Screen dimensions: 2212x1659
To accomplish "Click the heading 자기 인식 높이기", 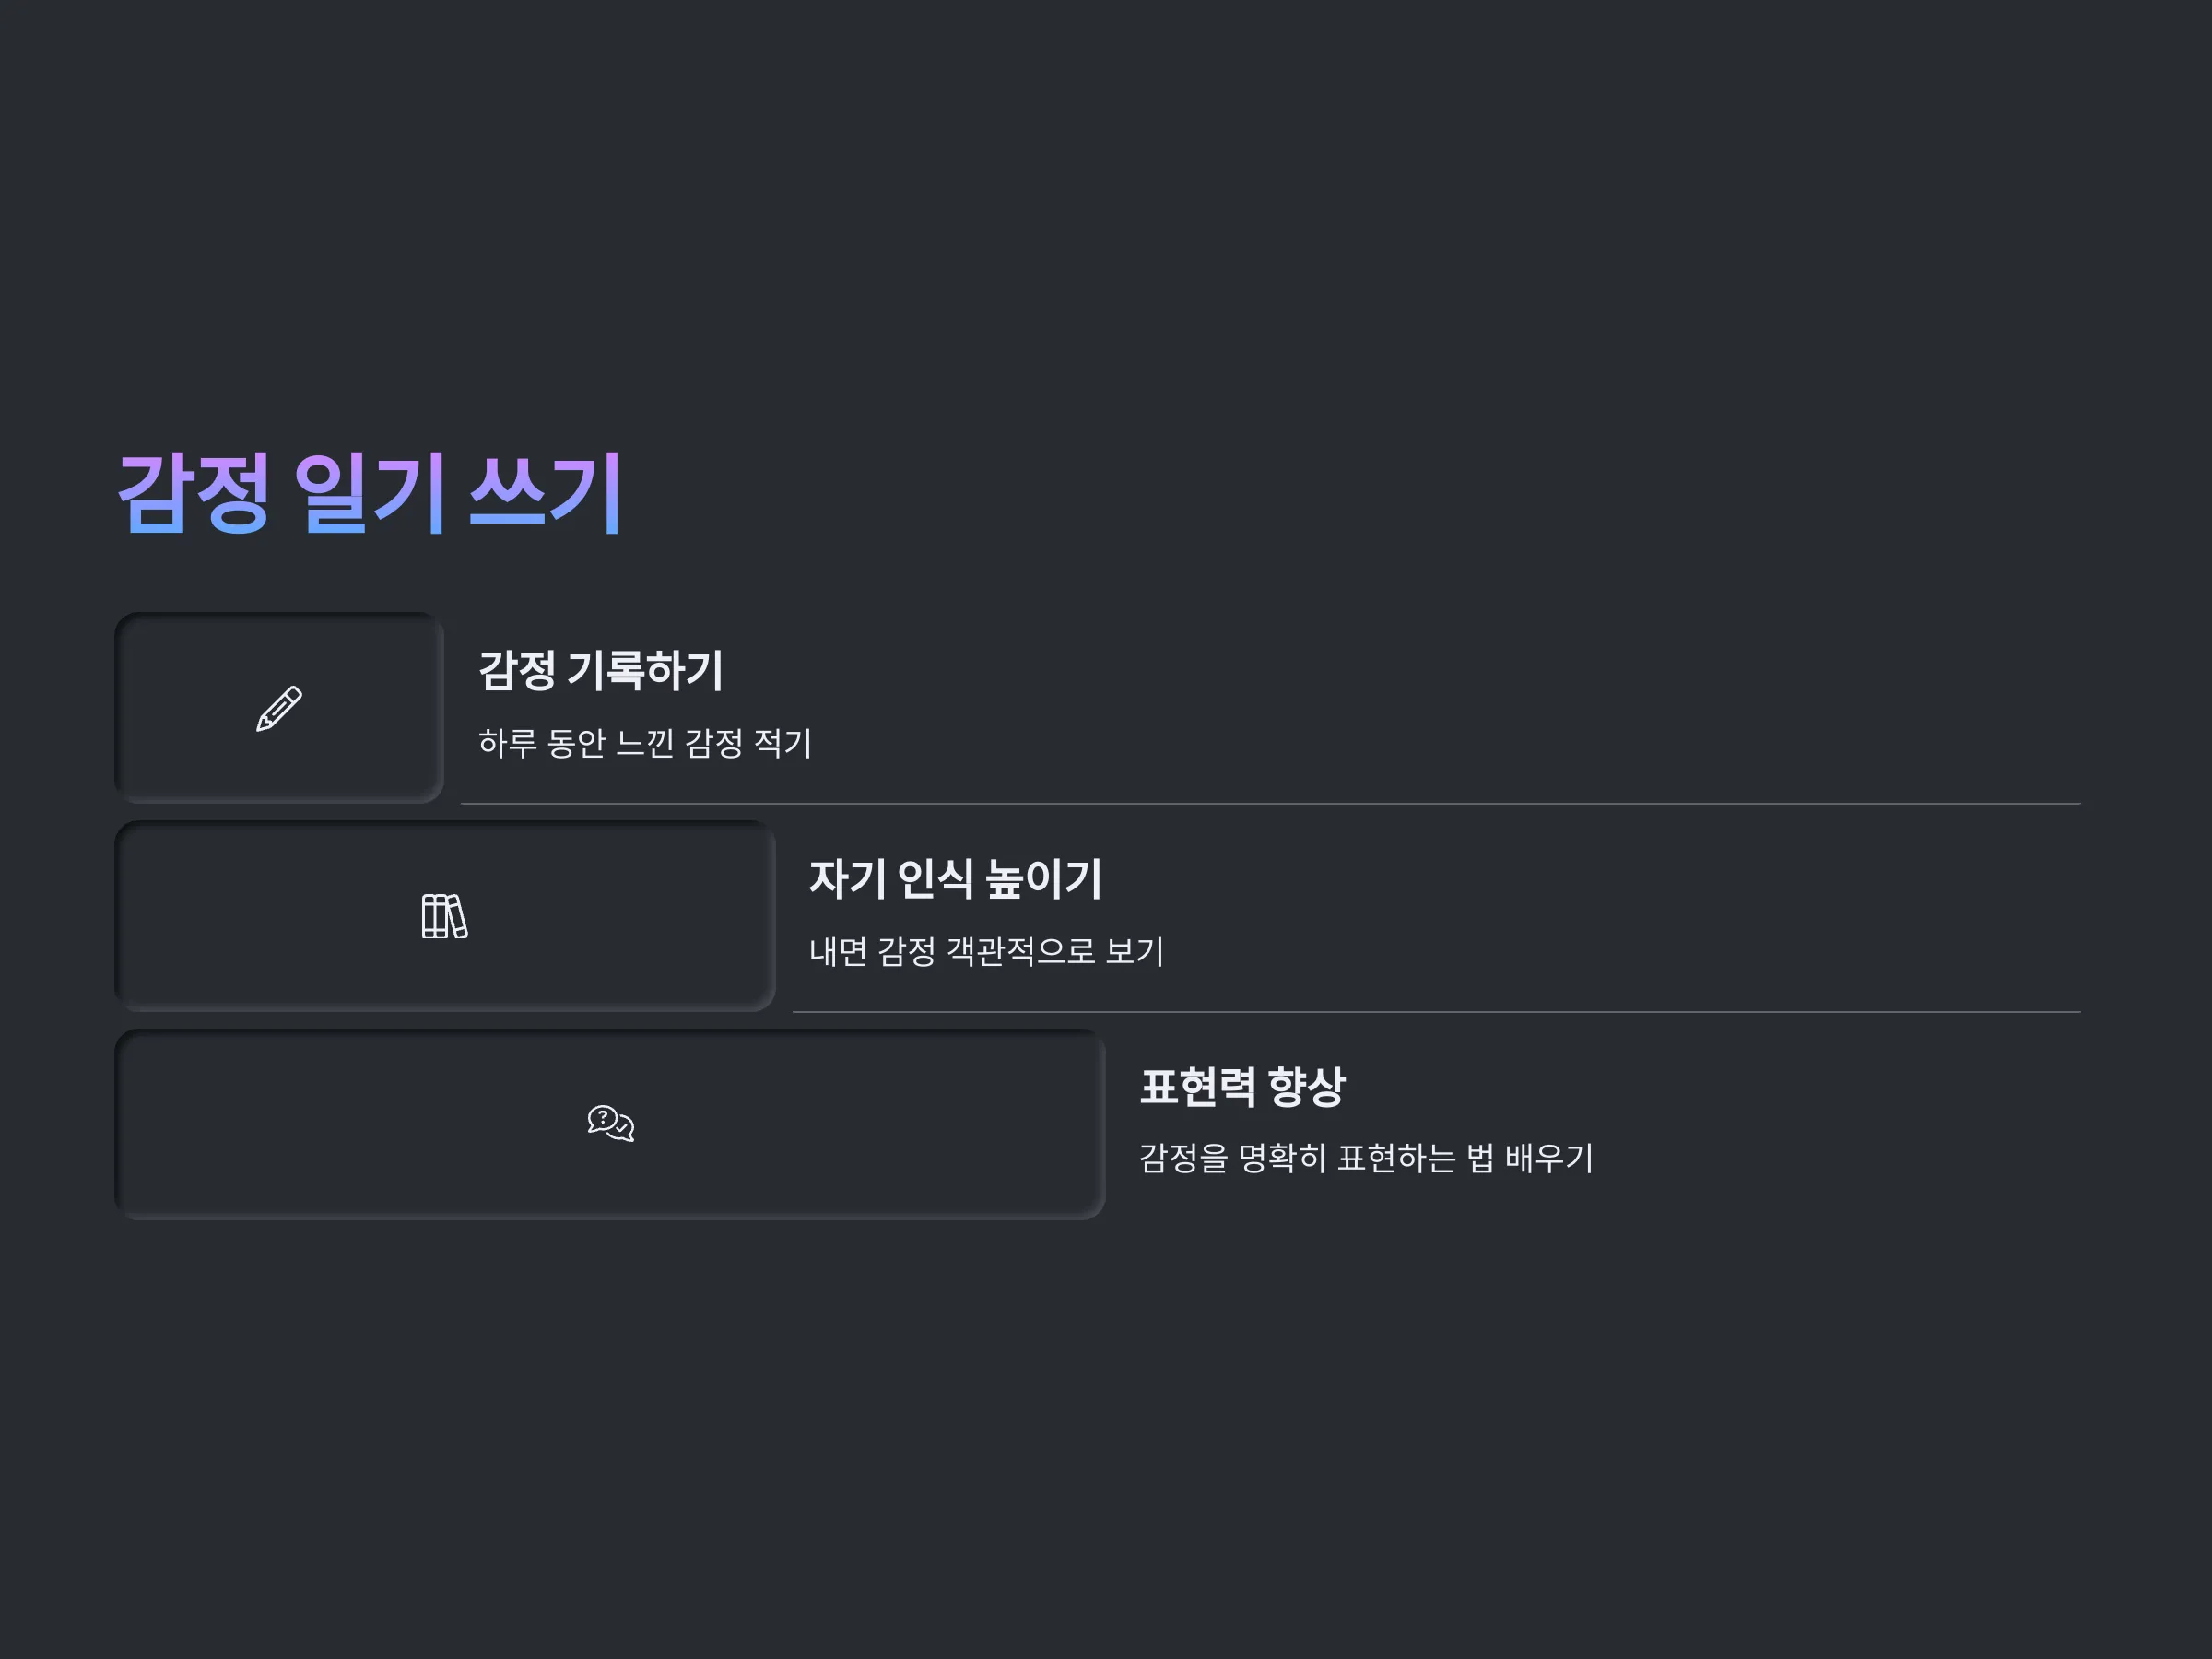I will click(x=955, y=879).
